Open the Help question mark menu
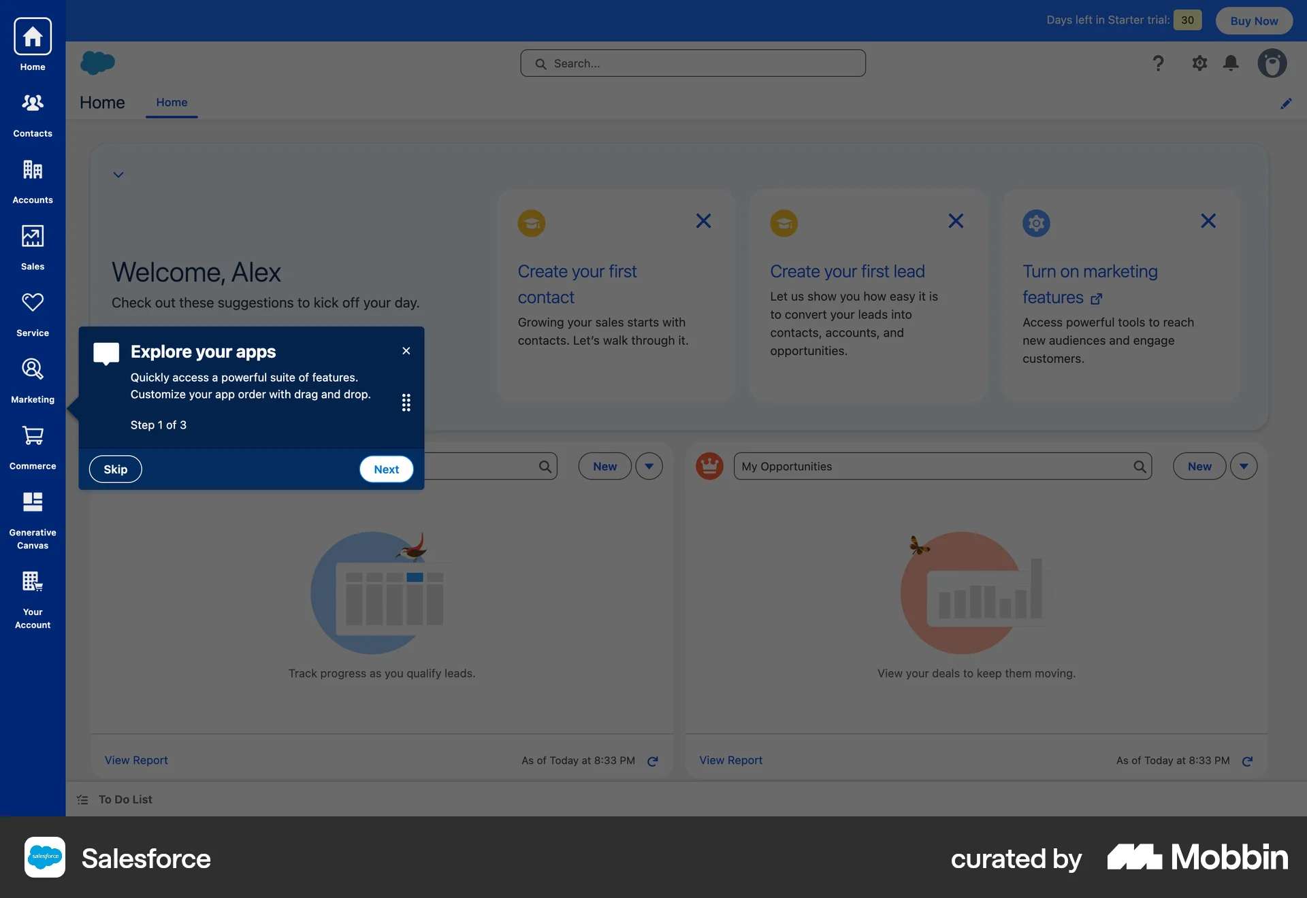This screenshot has width=1307, height=898. click(1157, 63)
